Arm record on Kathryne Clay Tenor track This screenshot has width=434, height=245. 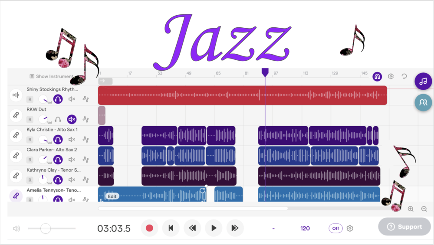click(x=30, y=180)
